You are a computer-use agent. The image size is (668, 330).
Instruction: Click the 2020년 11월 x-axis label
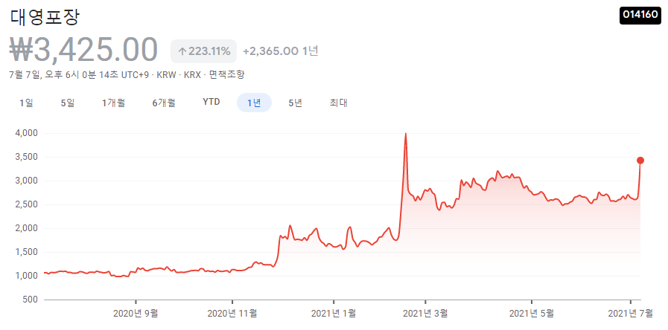point(232,314)
